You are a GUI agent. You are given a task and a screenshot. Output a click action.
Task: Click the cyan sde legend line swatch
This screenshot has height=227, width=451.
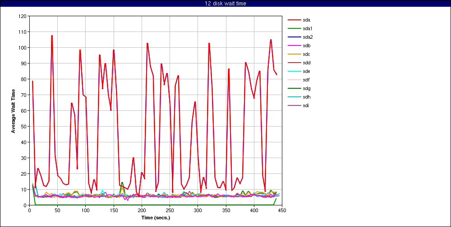[x=294, y=71]
